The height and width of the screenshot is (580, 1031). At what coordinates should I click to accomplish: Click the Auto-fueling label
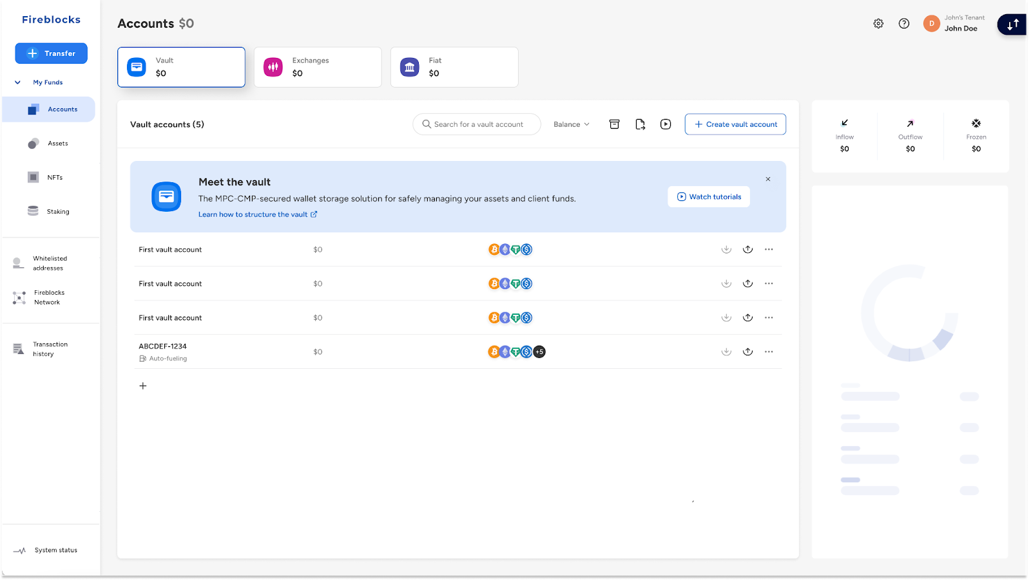(x=163, y=359)
